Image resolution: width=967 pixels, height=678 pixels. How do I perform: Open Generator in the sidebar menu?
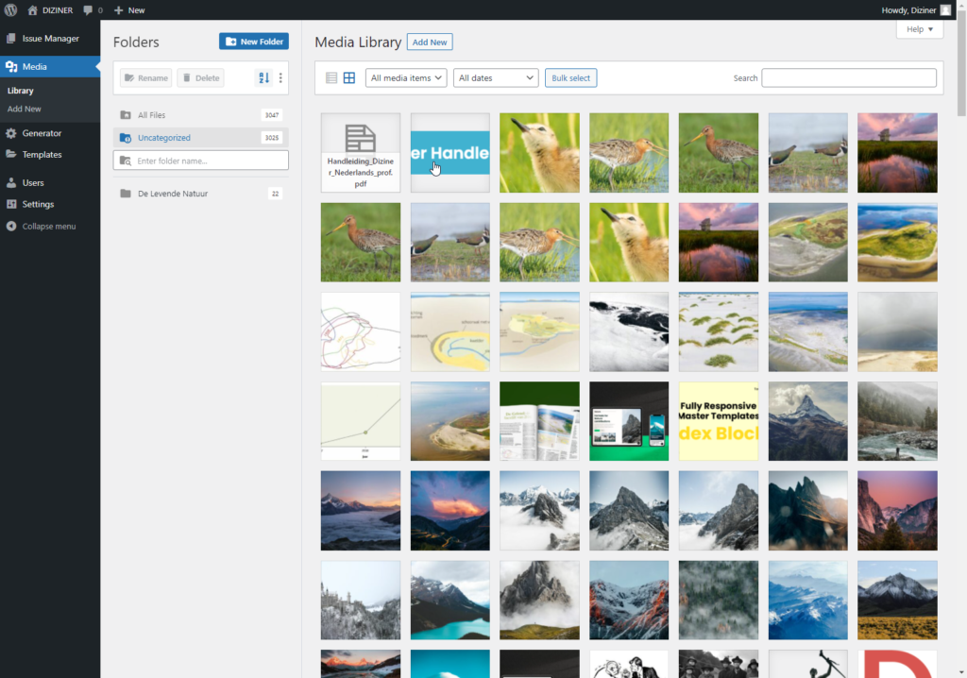(42, 133)
